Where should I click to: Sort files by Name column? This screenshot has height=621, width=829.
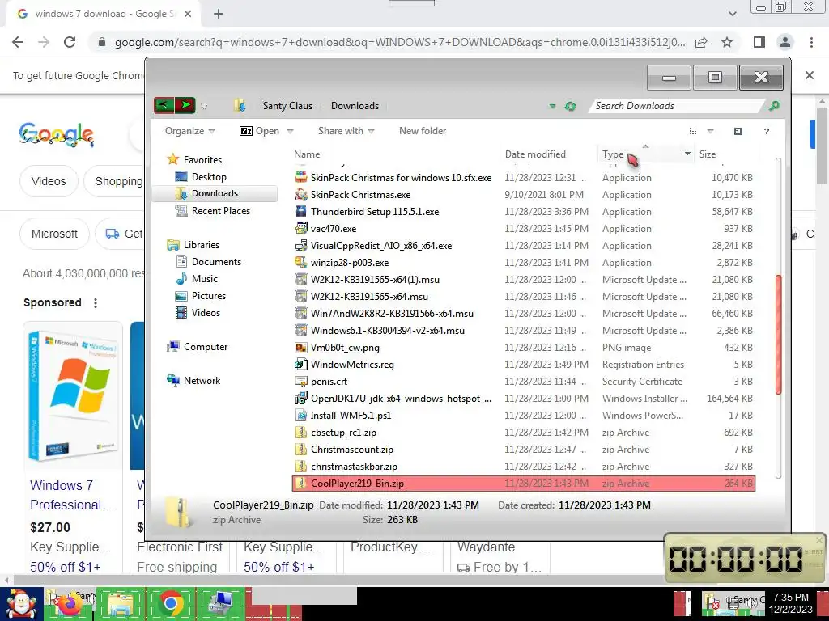(307, 154)
